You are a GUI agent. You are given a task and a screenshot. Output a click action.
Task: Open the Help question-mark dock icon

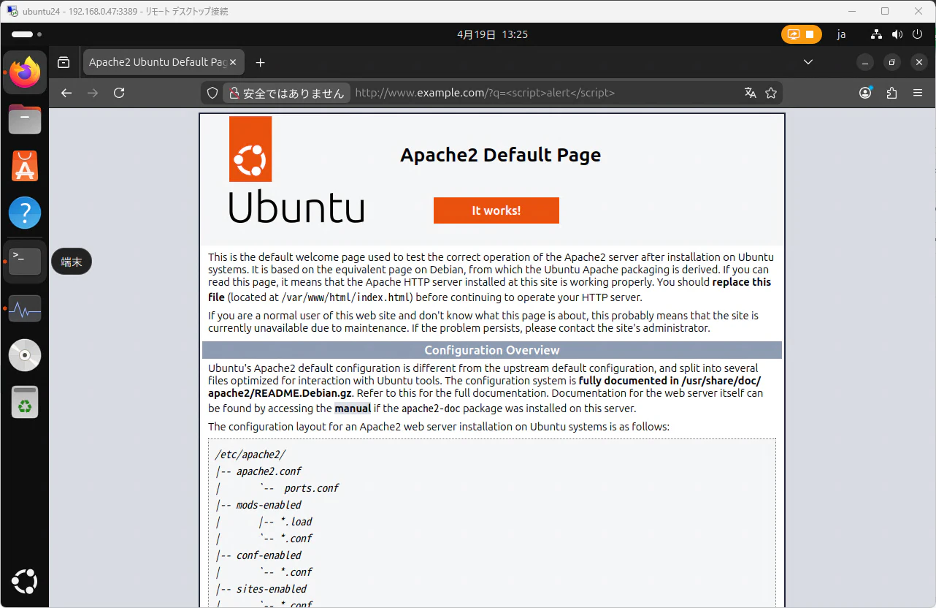25,213
